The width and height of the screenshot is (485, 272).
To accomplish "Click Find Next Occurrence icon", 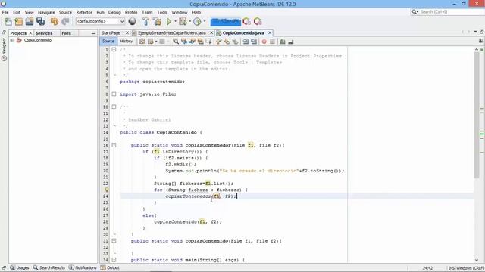I will point(192,42).
